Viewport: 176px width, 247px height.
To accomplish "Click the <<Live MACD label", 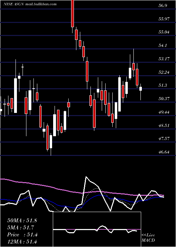I will pos(148,238).
